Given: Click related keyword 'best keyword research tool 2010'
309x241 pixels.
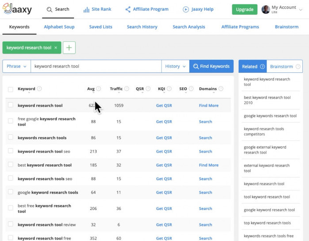Looking at the screenshot, I should [x=267, y=100].
